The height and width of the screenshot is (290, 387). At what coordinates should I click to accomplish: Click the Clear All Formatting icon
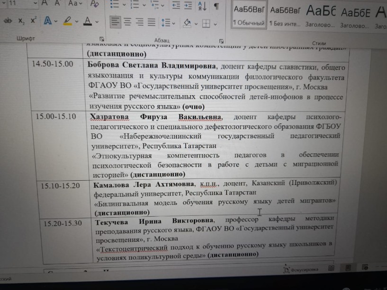pos(94,4)
